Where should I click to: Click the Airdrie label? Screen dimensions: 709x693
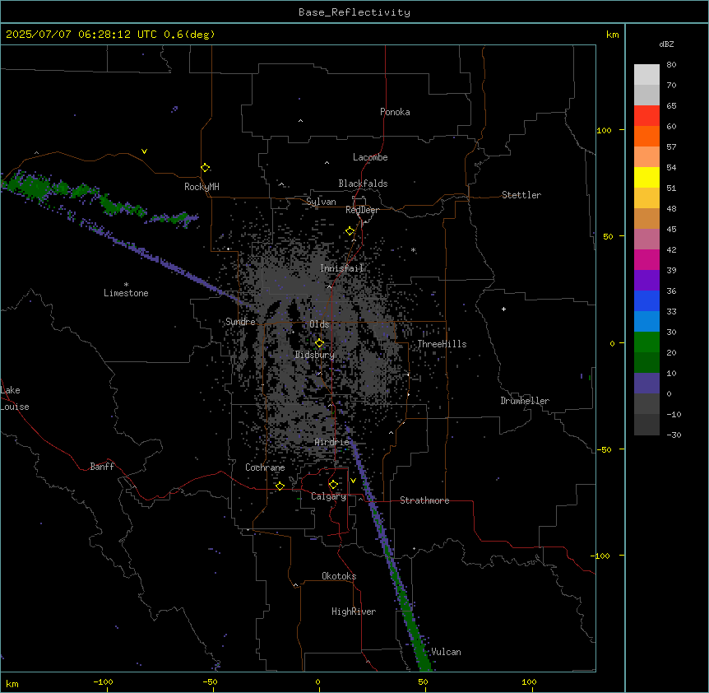click(x=332, y=442)
